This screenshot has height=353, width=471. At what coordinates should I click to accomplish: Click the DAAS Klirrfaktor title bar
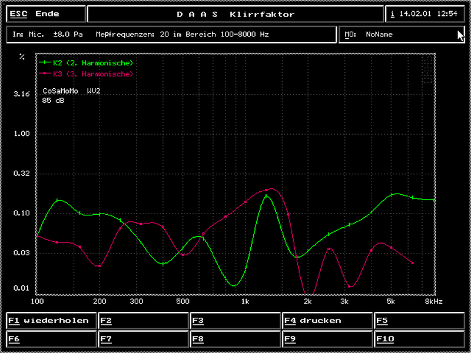pyautogui.click(x=235, y=14)
